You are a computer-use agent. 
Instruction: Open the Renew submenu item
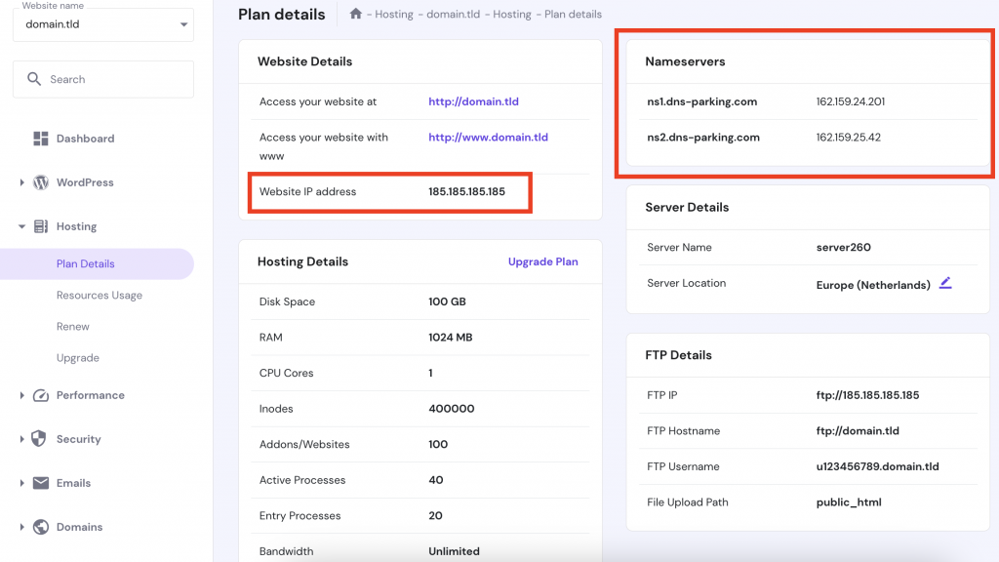(x=73, y=327)
